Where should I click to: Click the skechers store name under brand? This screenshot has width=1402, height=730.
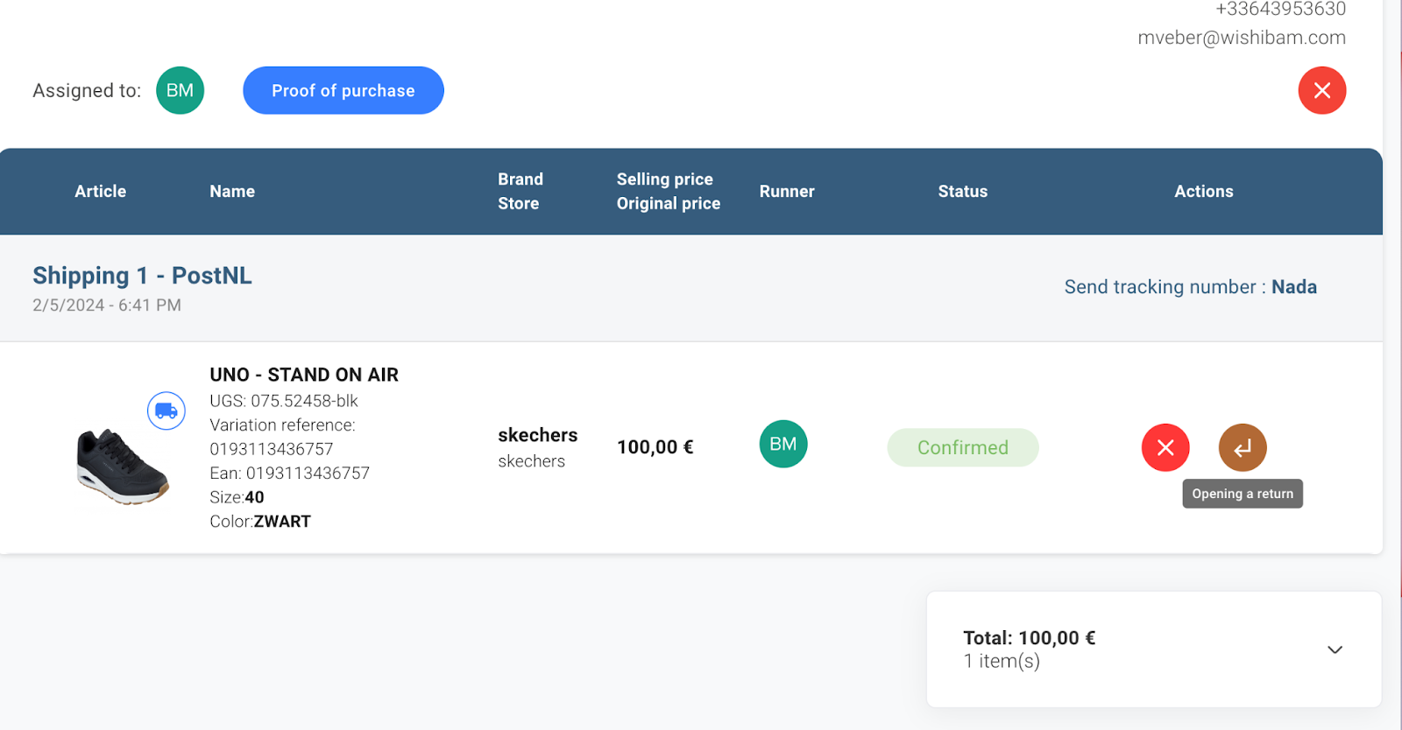(532, 461)
